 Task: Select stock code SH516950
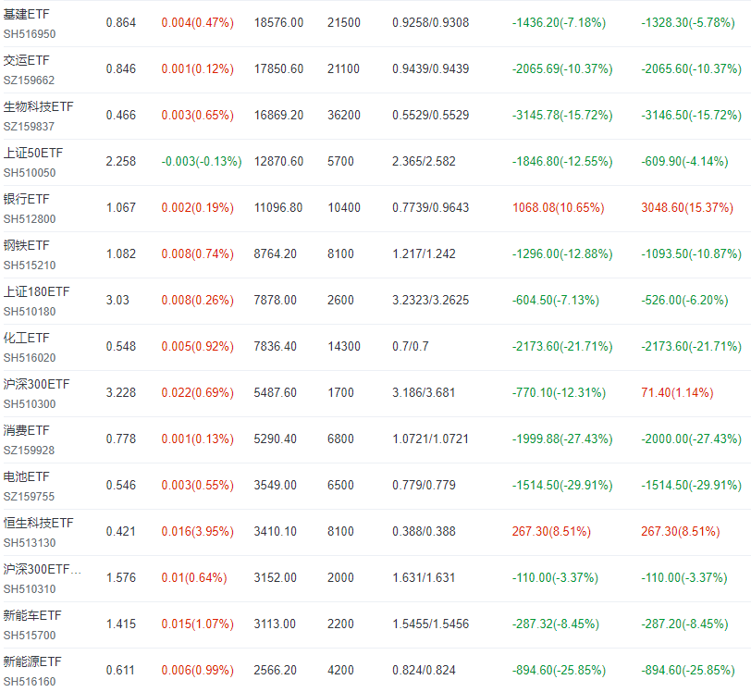click(30, 34)
